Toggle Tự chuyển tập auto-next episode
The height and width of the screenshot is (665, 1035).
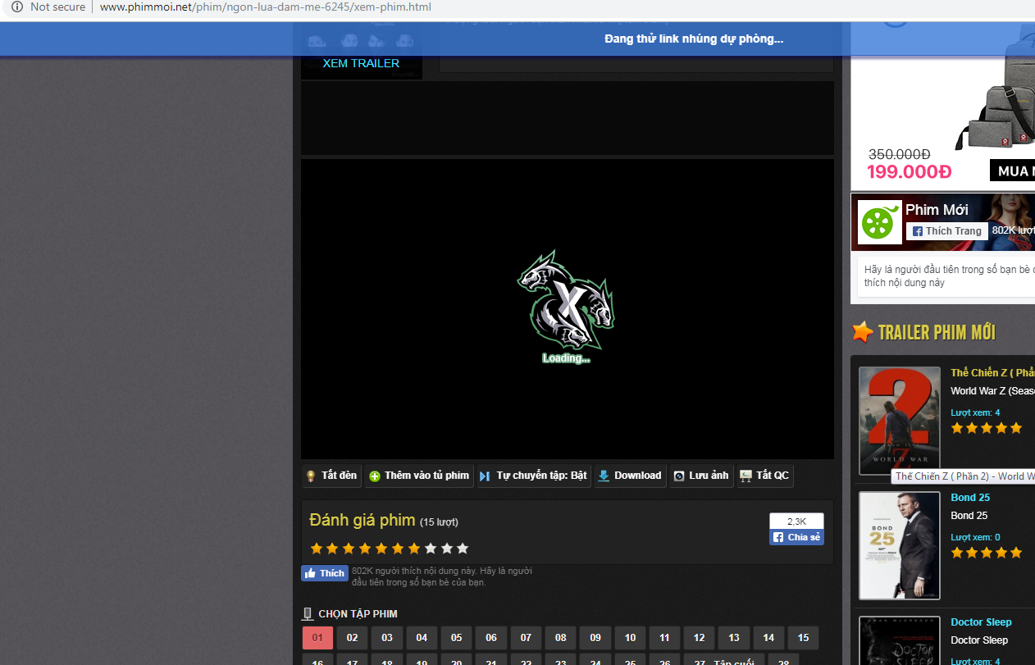point(533,476)
